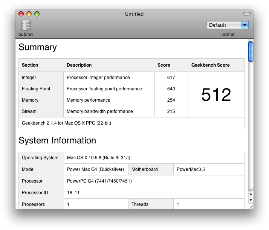Click the scroll up arrow
Screen dimensions: 269x230
click(x=251, y=194)
